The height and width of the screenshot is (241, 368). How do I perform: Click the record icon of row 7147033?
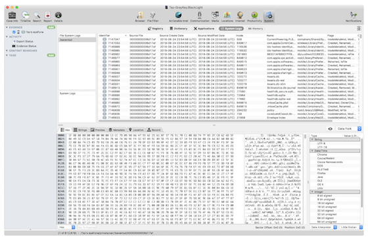point(104,43)
